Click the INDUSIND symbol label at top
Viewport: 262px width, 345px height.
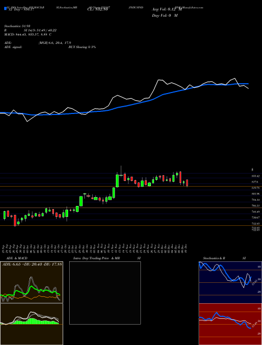pos(136,7)
